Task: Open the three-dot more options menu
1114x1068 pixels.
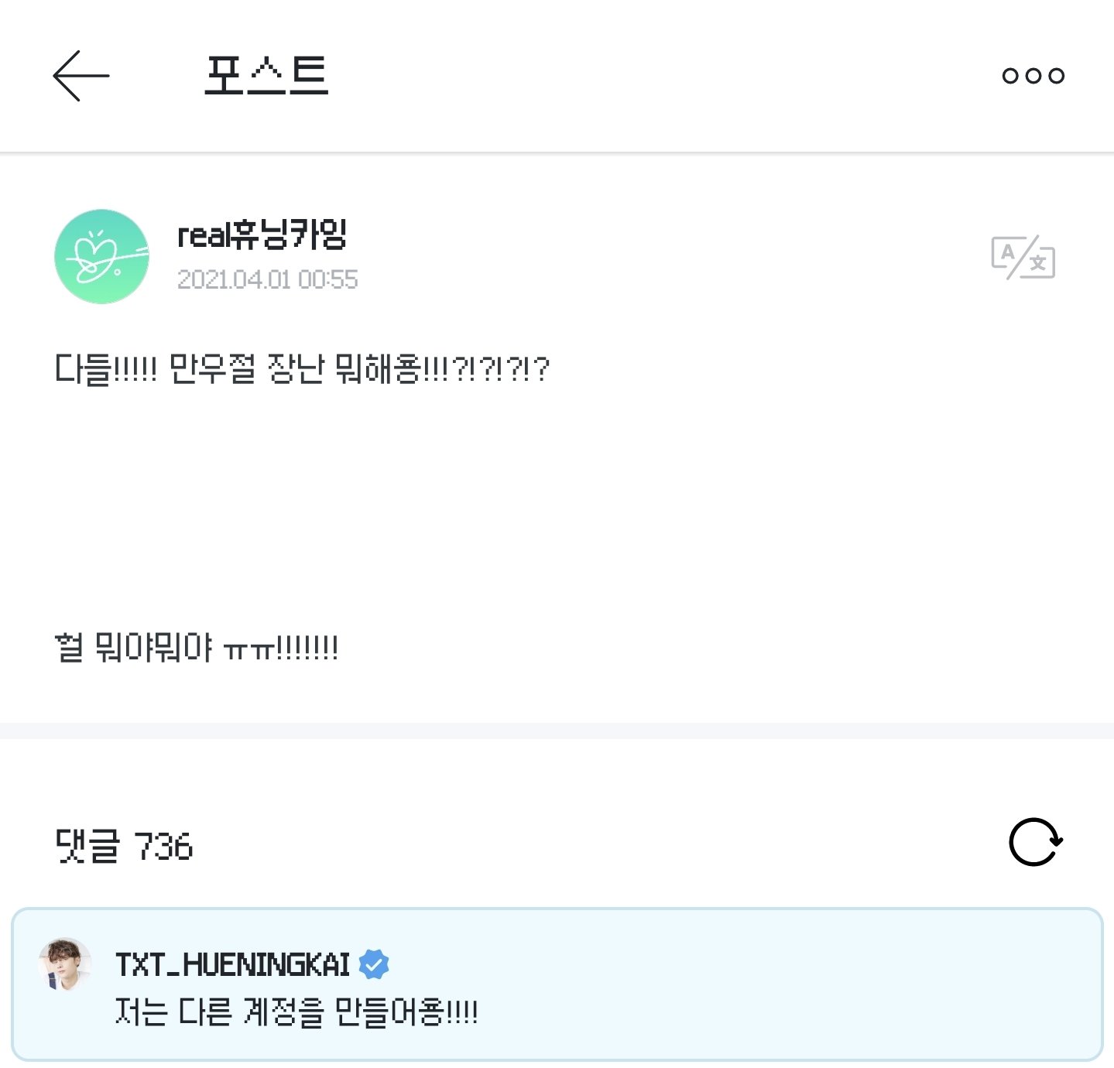Action: pos(1033,76)
